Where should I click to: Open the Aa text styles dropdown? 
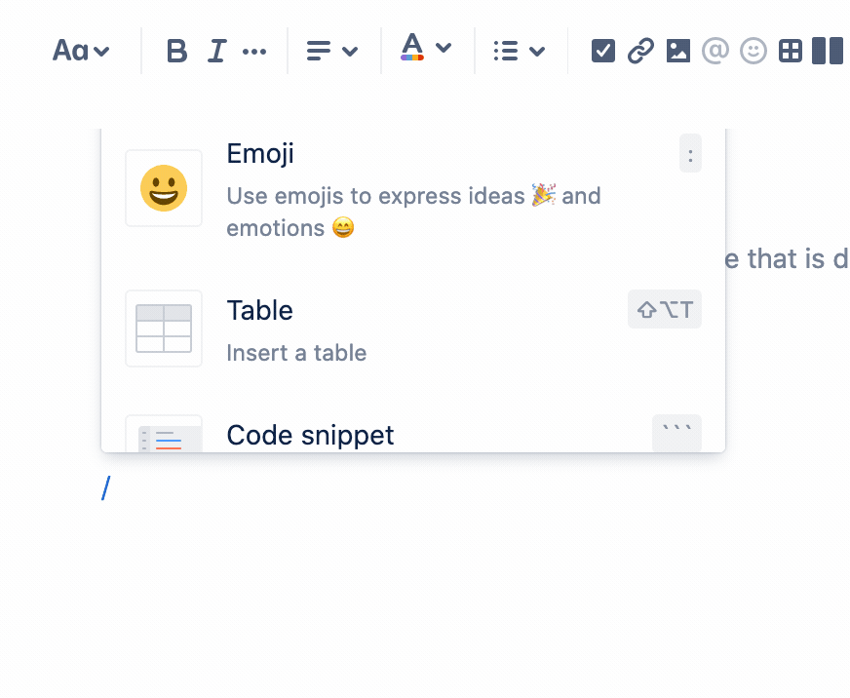click(81, 51)
